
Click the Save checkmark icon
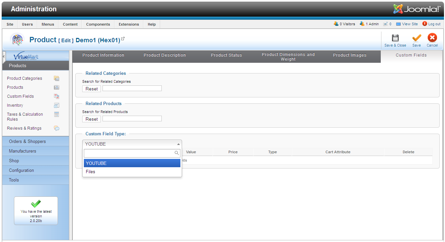[x=416, y=38]
